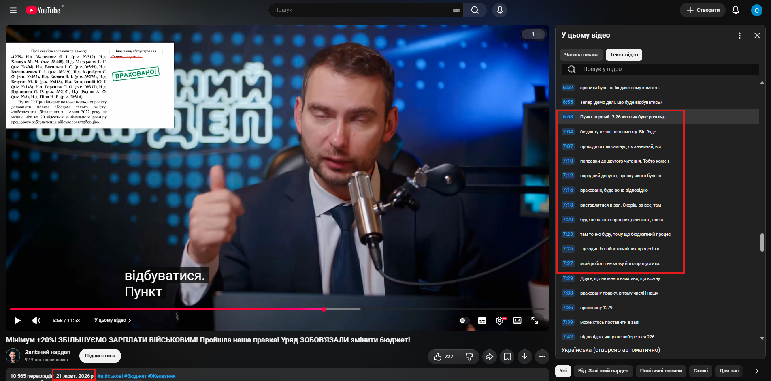Click on video progress bar scrubber
The image size is (771, 381).
tap(324, 309)
